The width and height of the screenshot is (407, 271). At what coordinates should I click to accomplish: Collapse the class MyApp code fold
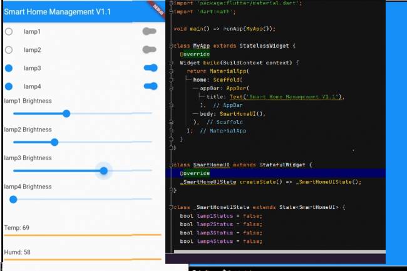point(171,46)
